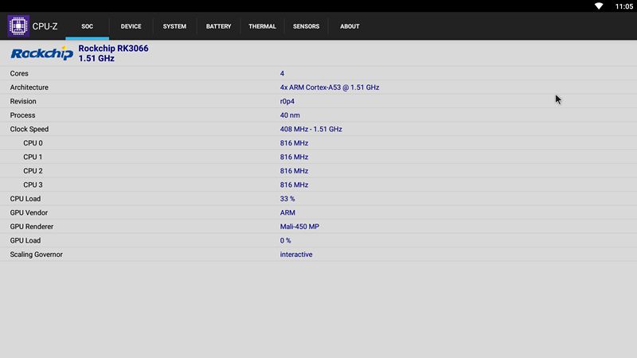Click the 1.51 GHz header subtitle
637x358 pixels.
coord(96,58)
